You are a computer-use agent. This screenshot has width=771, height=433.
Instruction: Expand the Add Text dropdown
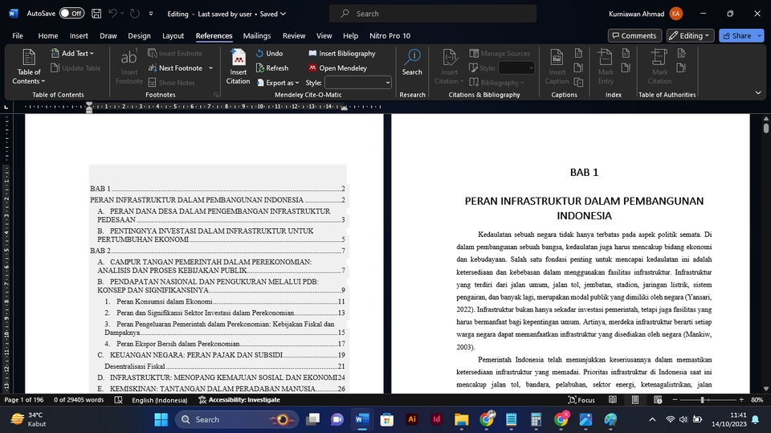pos(92,53)
